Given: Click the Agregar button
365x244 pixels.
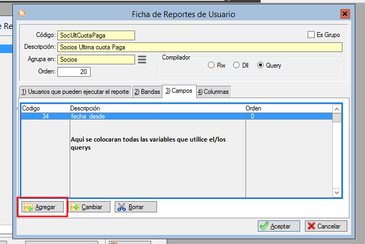Looking at the screenshot, I should click(43, 206).
